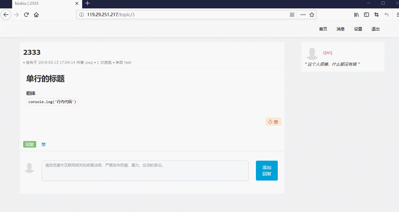Click author name qwq in post meta
This screenshot has height=212, width=399.
(x=89, y=62)
